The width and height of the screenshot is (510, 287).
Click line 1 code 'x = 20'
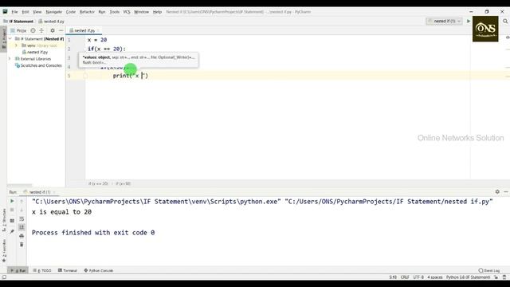(97, 40)
